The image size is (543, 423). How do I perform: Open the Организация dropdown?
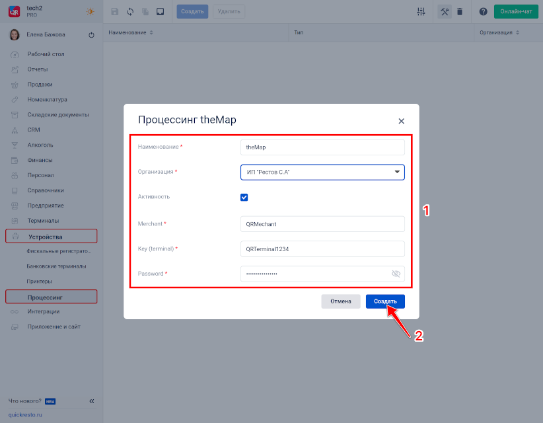click(x=322, y=173)
